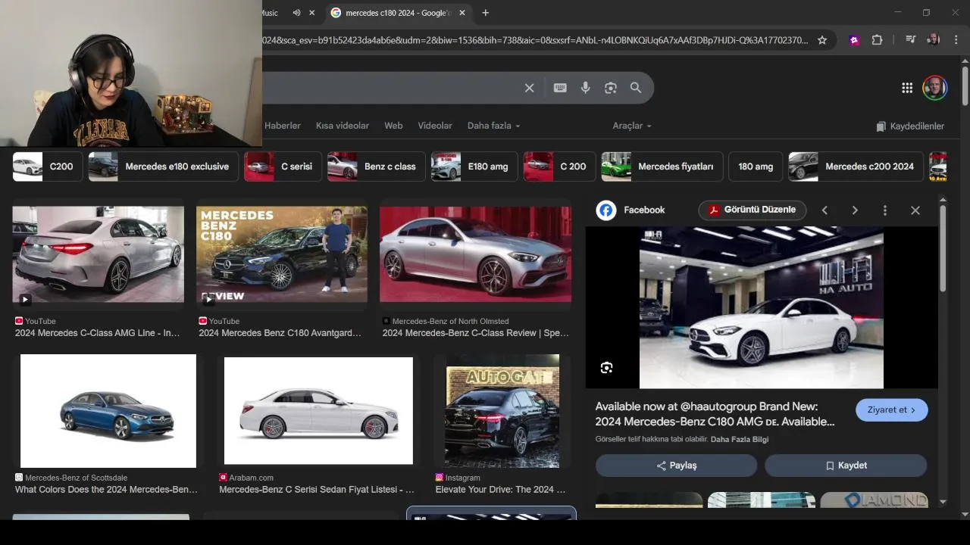The width and height of the screenshot is (970, 545).
Task: Open 'What Colors Does the 2024 Mercedes-Ben...' link
Action: click(x=106, y=490)
